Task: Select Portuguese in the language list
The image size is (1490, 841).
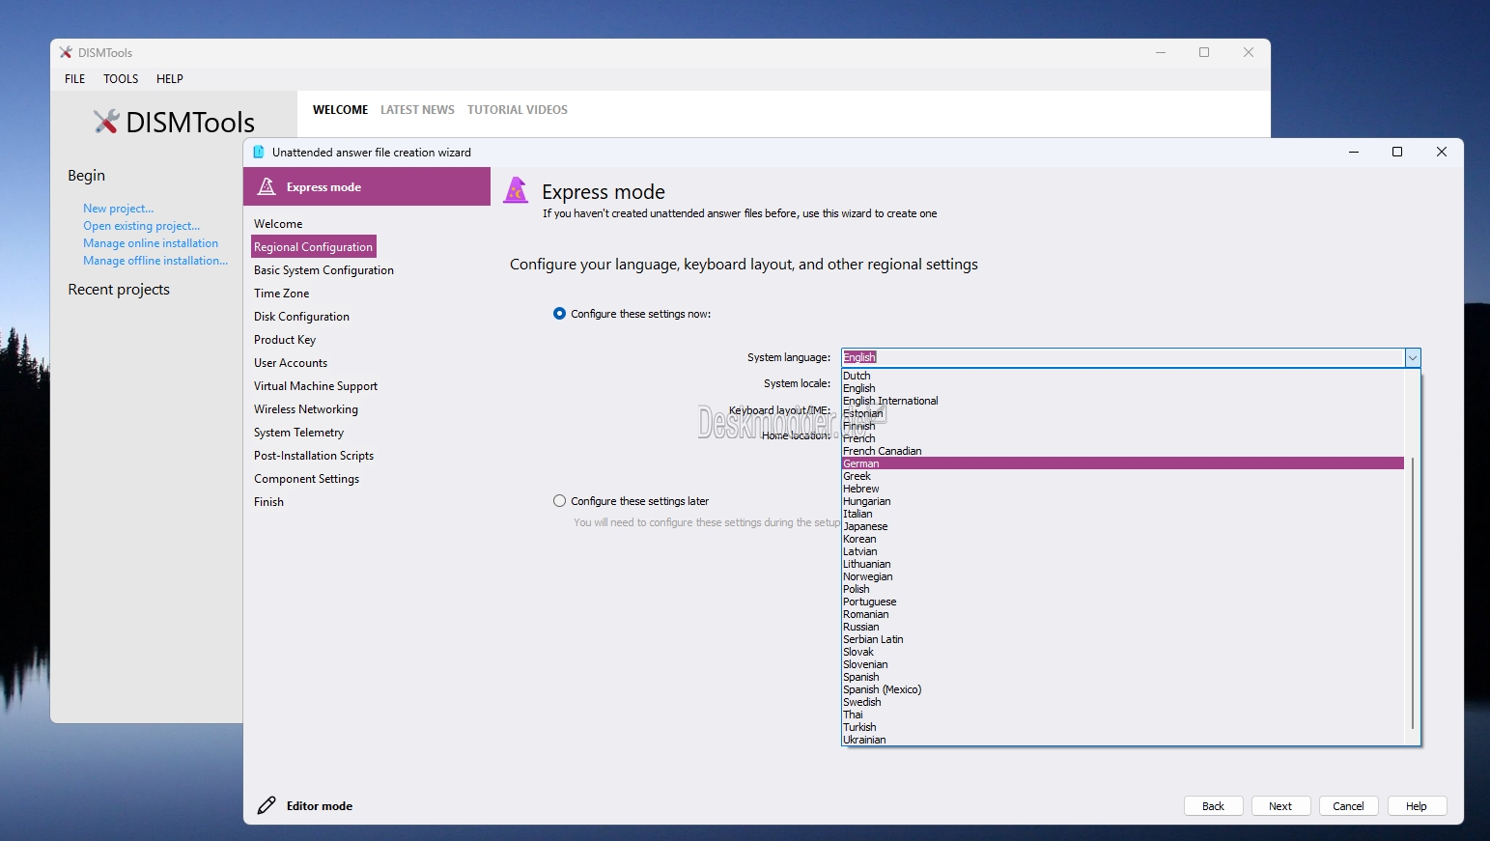Action: coord(1123,602)
